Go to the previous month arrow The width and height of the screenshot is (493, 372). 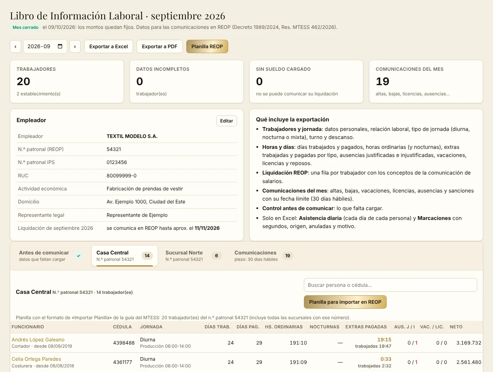click(x=15, y=46)
